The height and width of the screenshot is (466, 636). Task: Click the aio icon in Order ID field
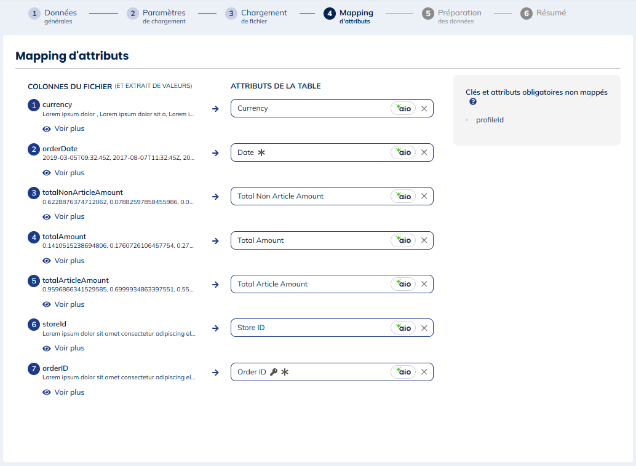tap(403, 372)
